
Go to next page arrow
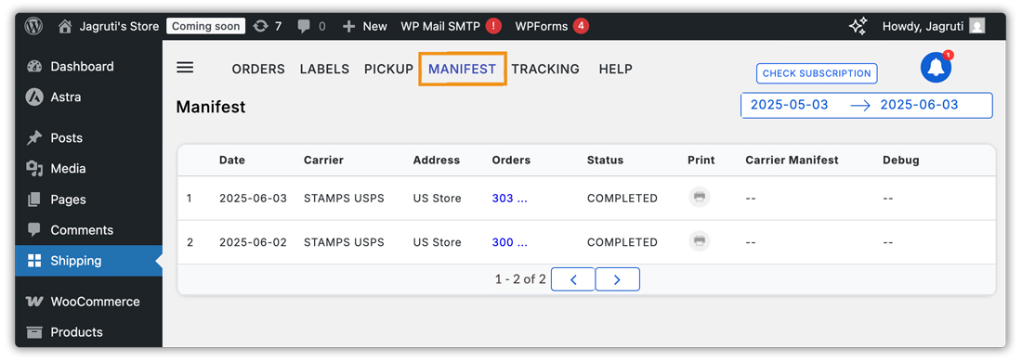(x=617, y=279)
